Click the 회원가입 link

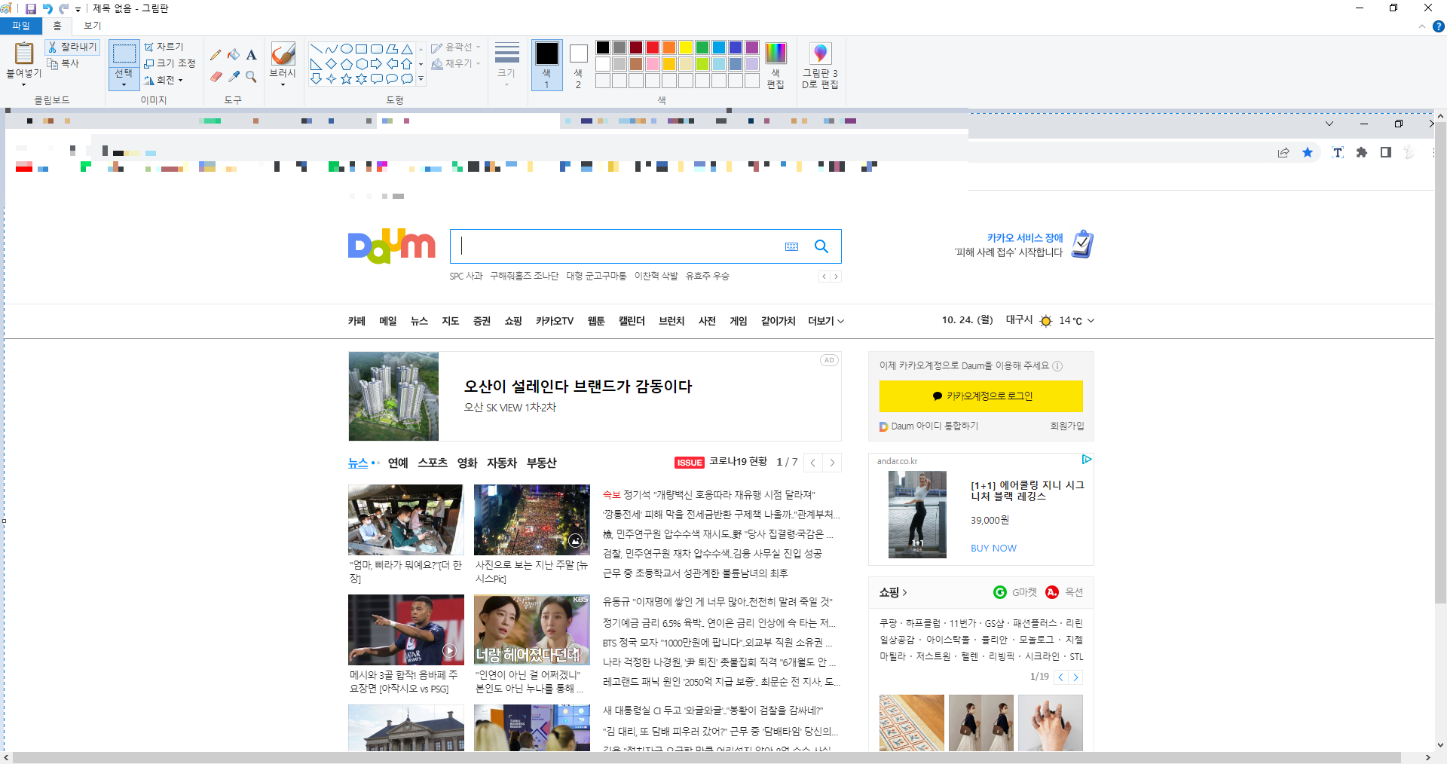[x=1067, y=426]
